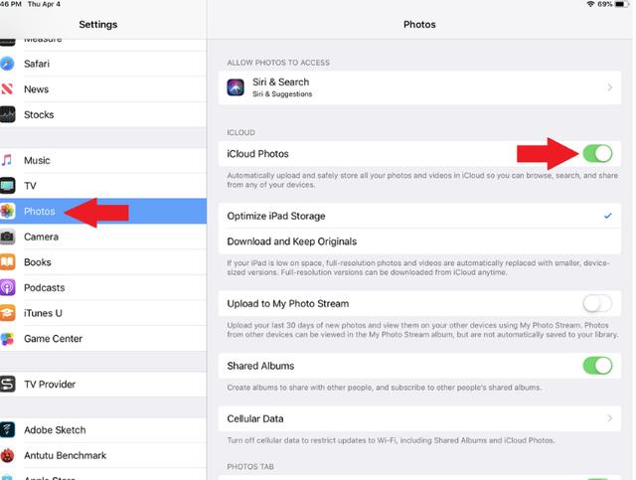This screenshot has height=480, width=636.
Task: Tap the Photos flower icon in sidebar
Action: pyautogui.click(x=7, y=211)
